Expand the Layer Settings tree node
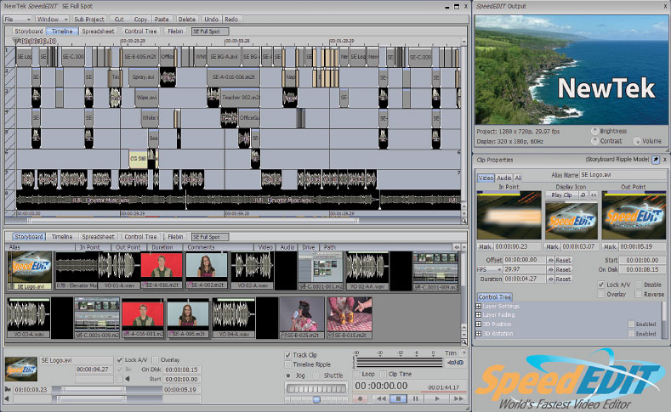The width and height of the screenshot is (671, 412). (479, 306)
